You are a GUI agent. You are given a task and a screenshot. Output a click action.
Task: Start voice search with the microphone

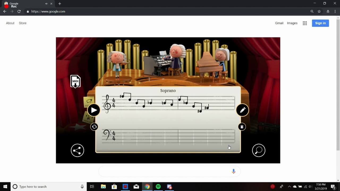pyautogui.click(x=233, y=171)
